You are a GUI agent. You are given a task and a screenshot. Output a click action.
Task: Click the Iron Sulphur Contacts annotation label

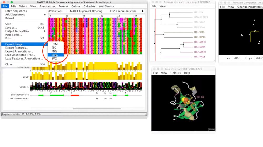tap(19, 99)
